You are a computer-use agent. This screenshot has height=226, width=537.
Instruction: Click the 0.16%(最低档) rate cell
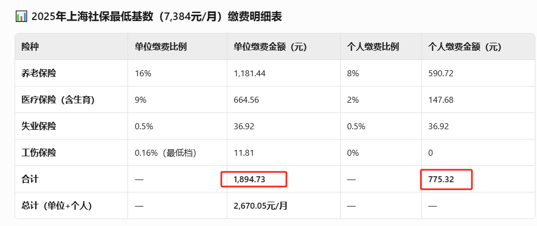[166, 152]
